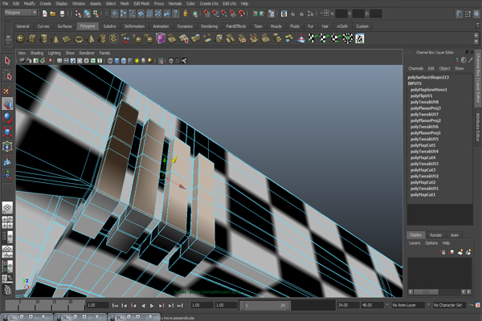
Task: Toggle the first snap magnet icon
Action: coord(206,14)
